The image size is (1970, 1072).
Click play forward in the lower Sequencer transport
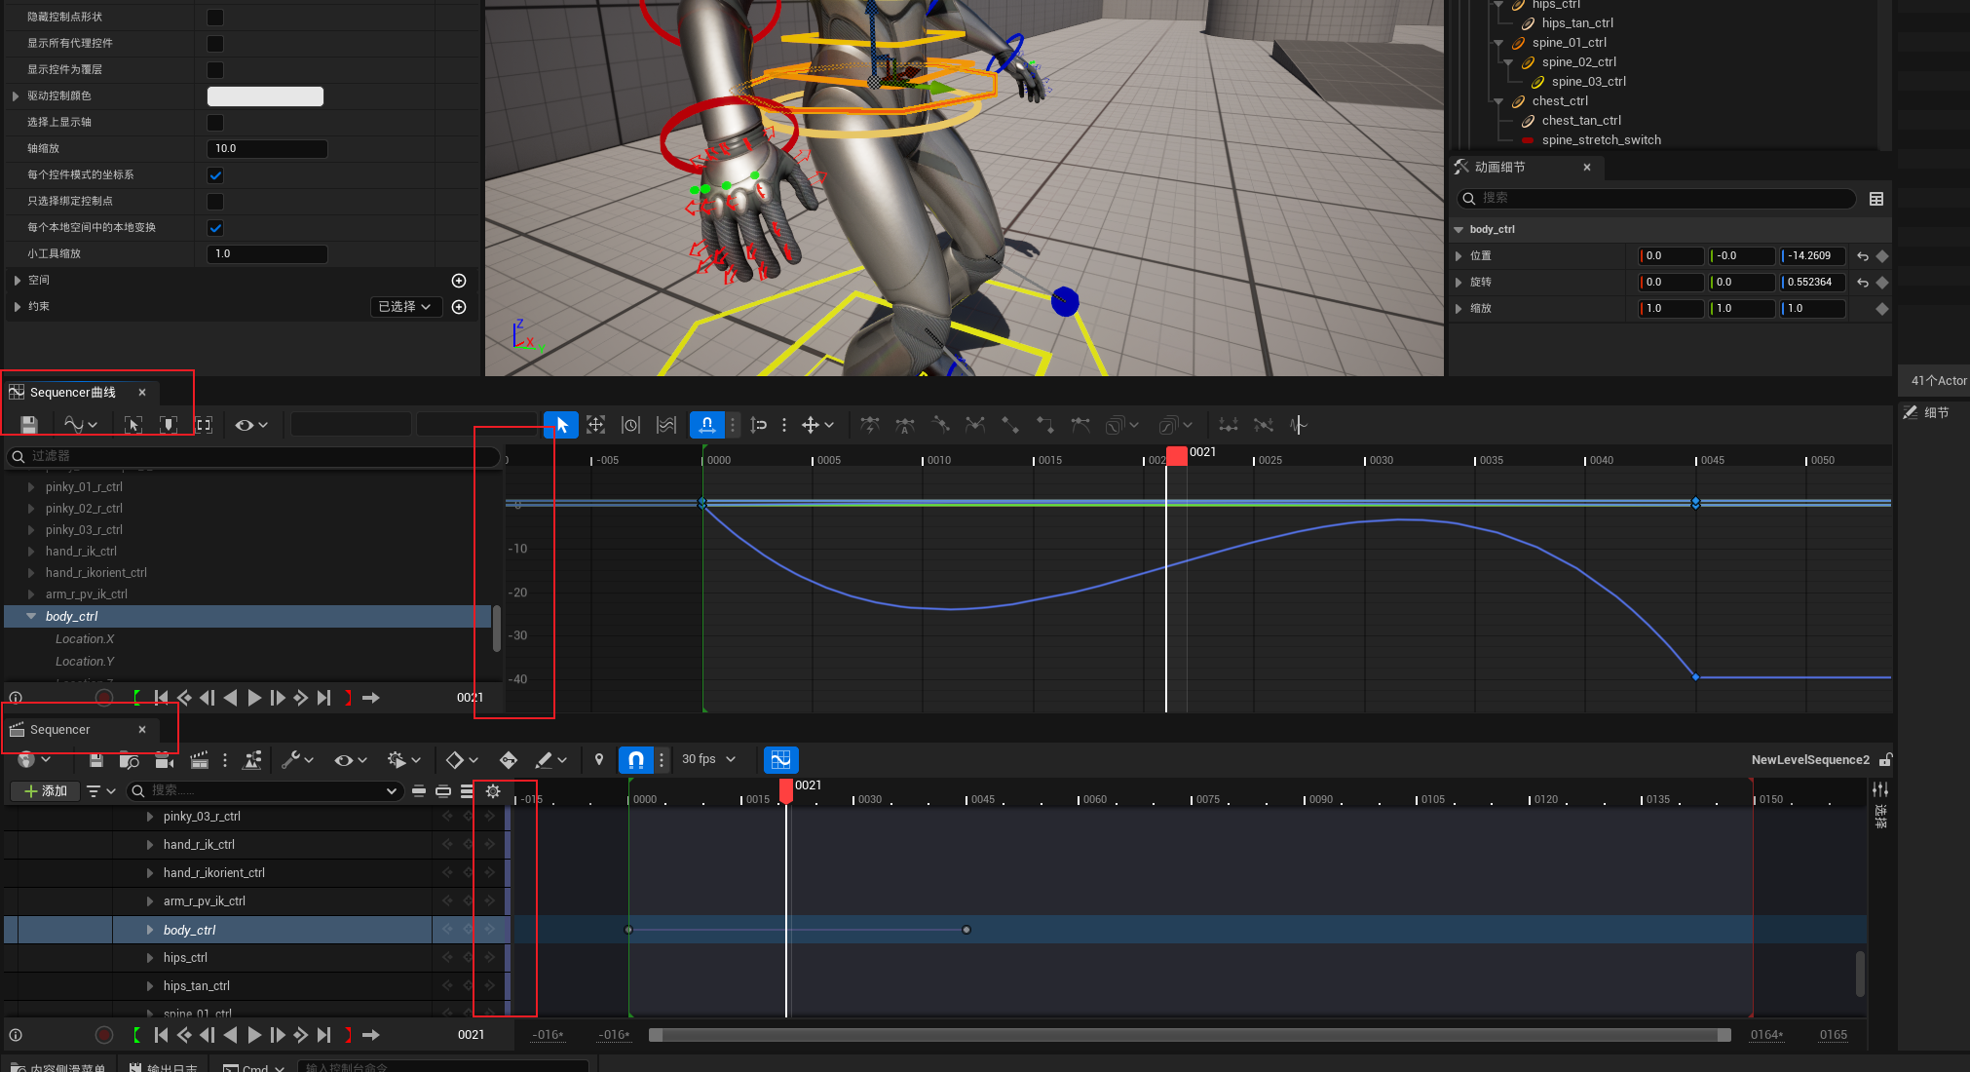pyautogui.click(x=254, y=1035)
